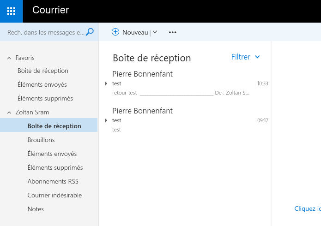Open the Courrier indésirable folder
321x226 pixels.
55,195
